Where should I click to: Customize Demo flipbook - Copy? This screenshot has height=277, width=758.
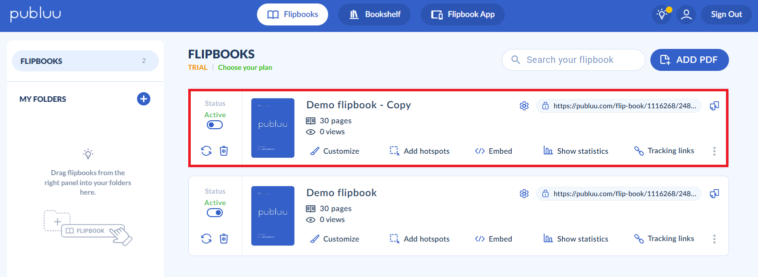(x=334, y=151)
